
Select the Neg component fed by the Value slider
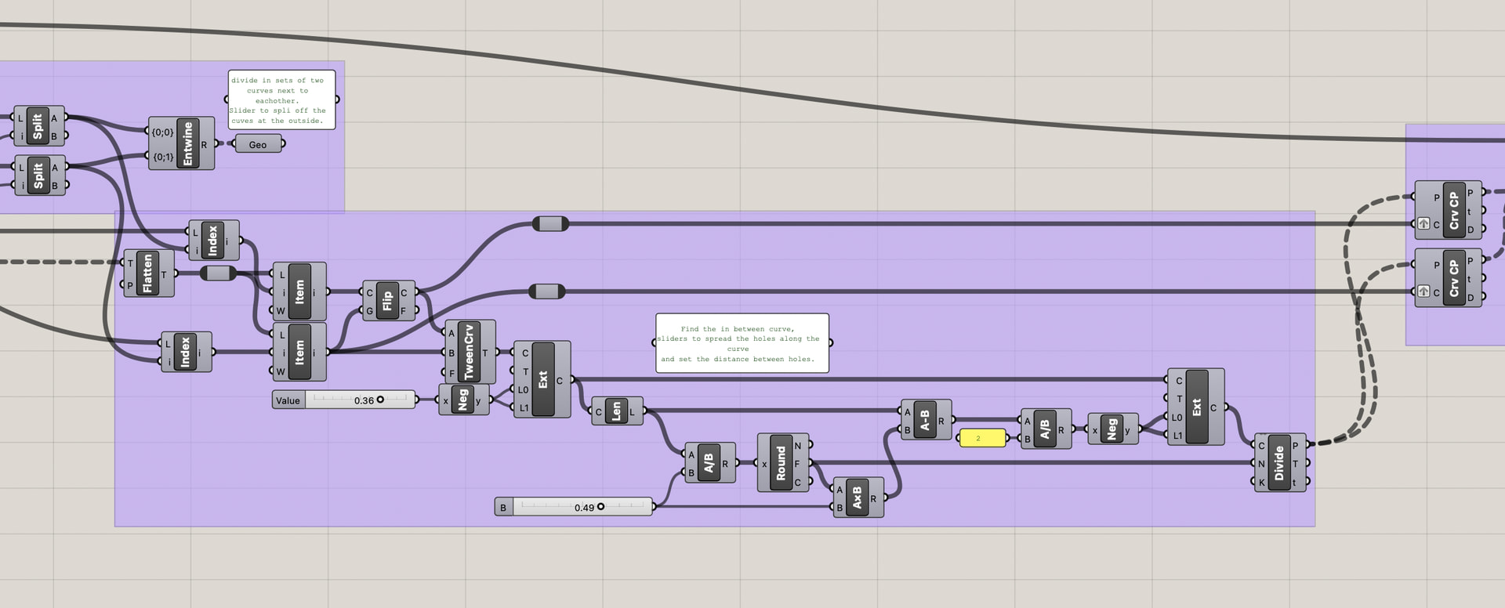click(x=463, y=400)
